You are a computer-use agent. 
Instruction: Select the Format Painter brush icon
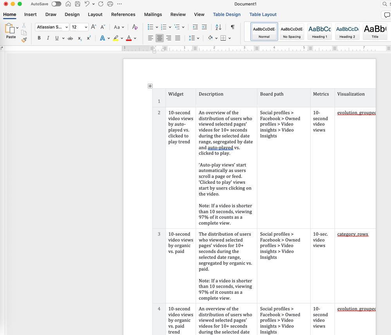pyautogui.click(x=24, y=40)
